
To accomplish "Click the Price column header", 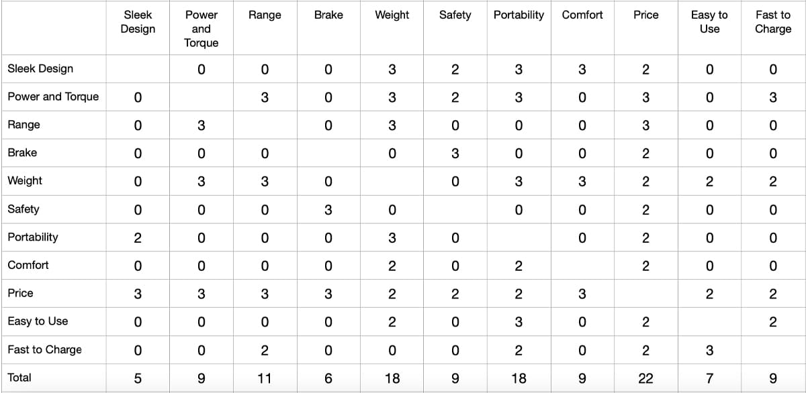I will pos(645,15).
